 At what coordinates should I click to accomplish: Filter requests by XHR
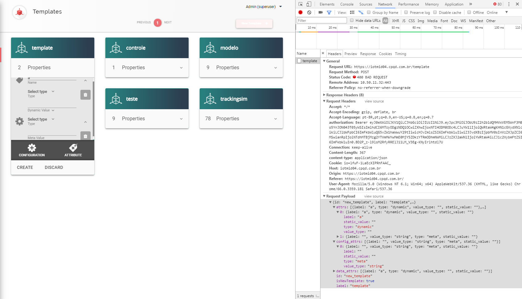tap(395, 21)
